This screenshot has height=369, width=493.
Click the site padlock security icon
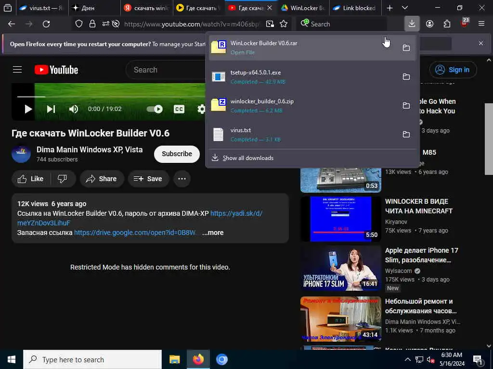[x=92, y=24]
